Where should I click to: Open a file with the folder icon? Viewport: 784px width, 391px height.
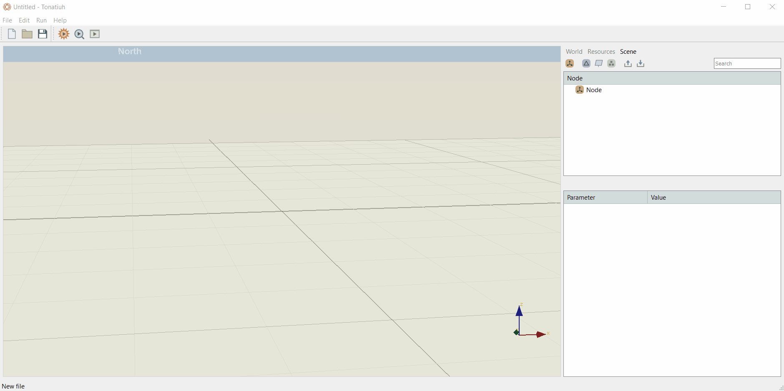(27, 34)
